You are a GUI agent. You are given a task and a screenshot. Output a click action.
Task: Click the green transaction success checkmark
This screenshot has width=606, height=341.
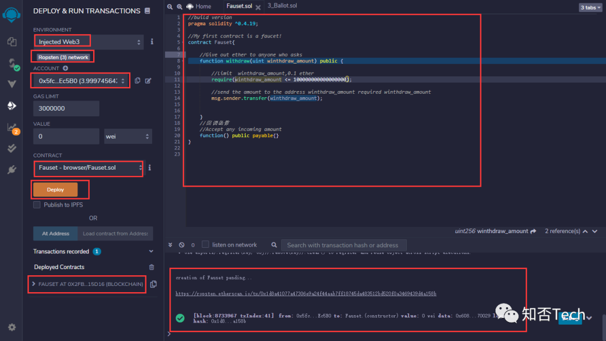click(180, 318)
